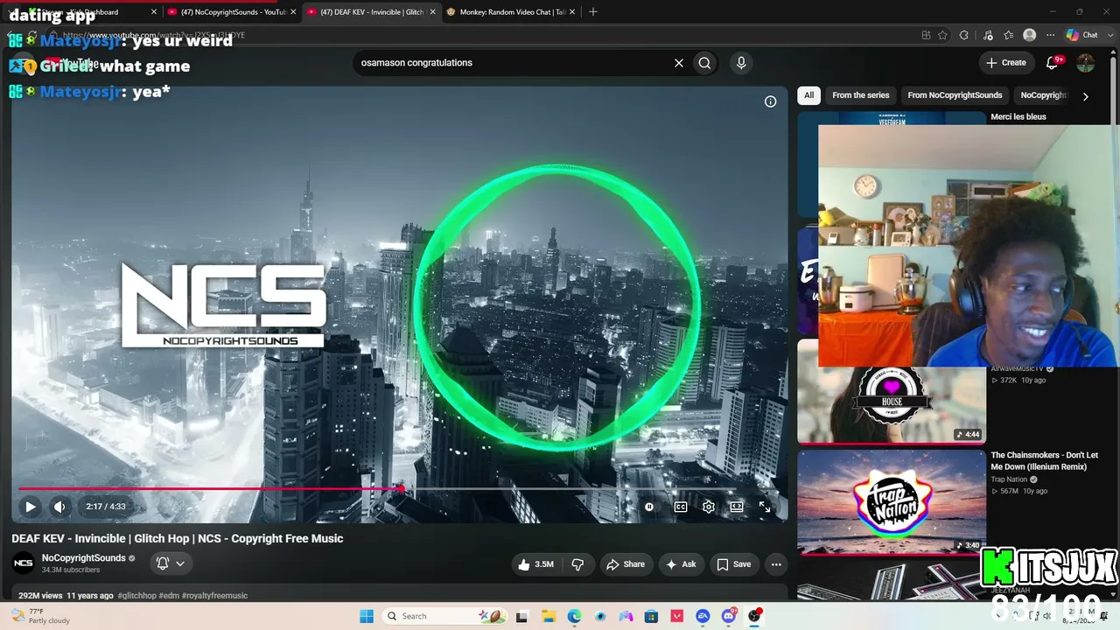Turn on closed captions

[680, 507]
